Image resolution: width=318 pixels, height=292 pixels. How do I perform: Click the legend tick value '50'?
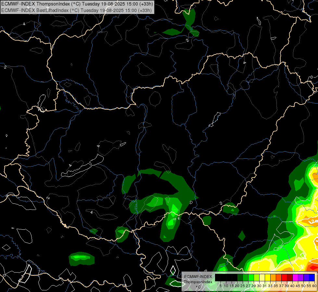pos(304,286)
